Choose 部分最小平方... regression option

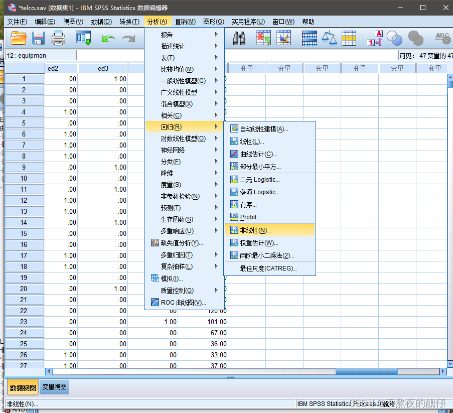pos(269,167)
